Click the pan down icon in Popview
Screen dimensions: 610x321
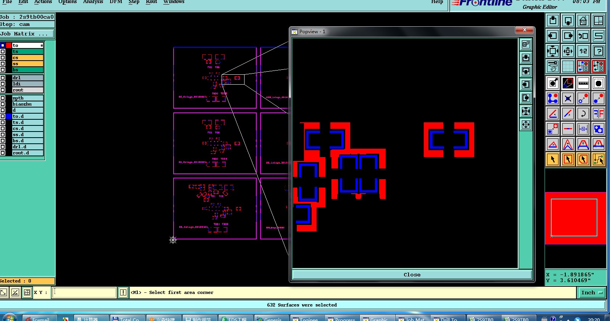click(526, 71)
